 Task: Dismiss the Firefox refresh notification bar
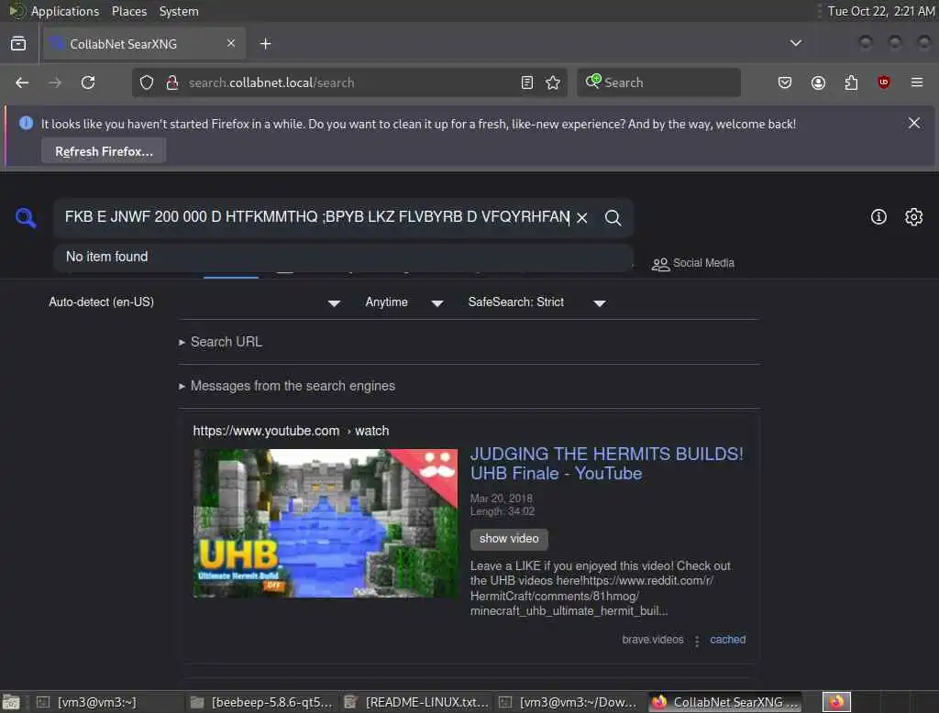tap(914, 124)
